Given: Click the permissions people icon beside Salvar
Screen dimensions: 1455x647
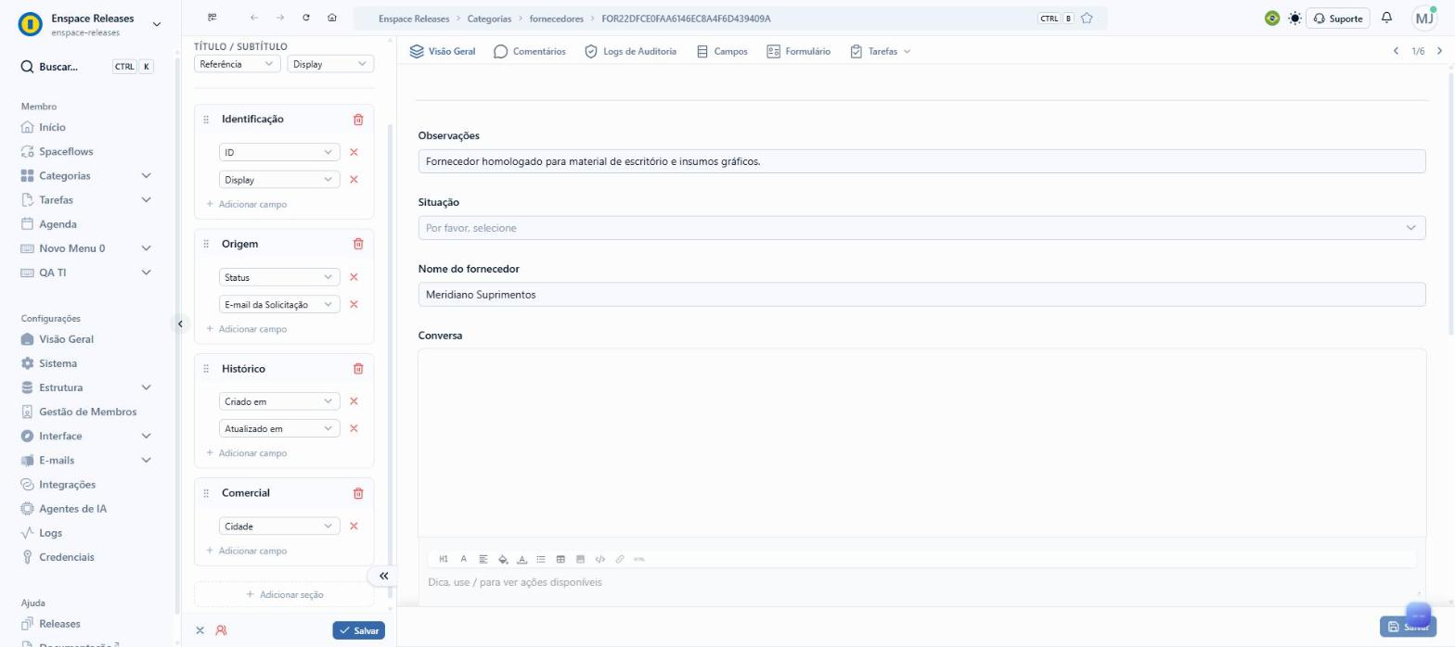Looking at the screenshot, I should (x=221, y=630).
